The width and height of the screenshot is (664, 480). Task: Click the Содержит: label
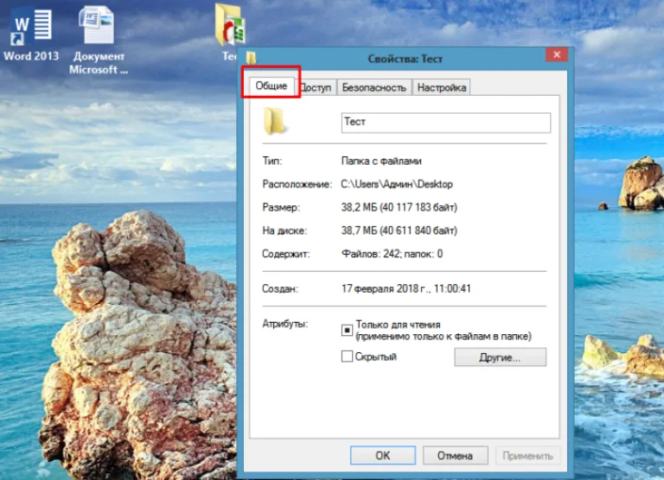(286, 254)
